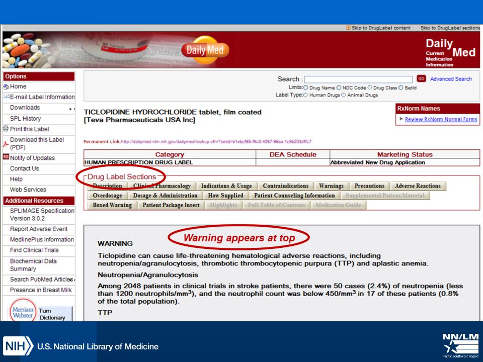Click Review RxNorm Normal Forms link
This screenshot has height=362, width=483.
pos(441,119)
